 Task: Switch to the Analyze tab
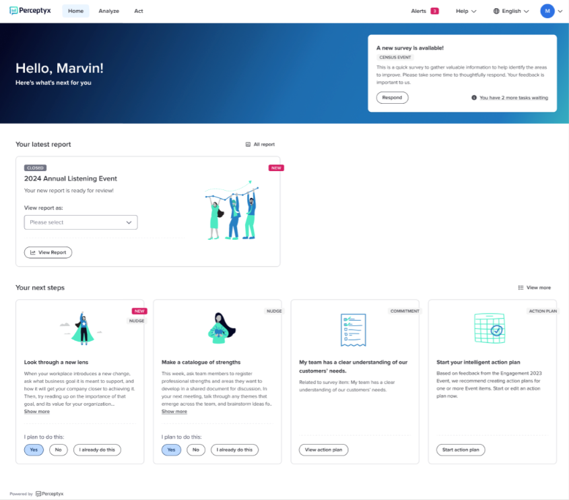point(109,11)
